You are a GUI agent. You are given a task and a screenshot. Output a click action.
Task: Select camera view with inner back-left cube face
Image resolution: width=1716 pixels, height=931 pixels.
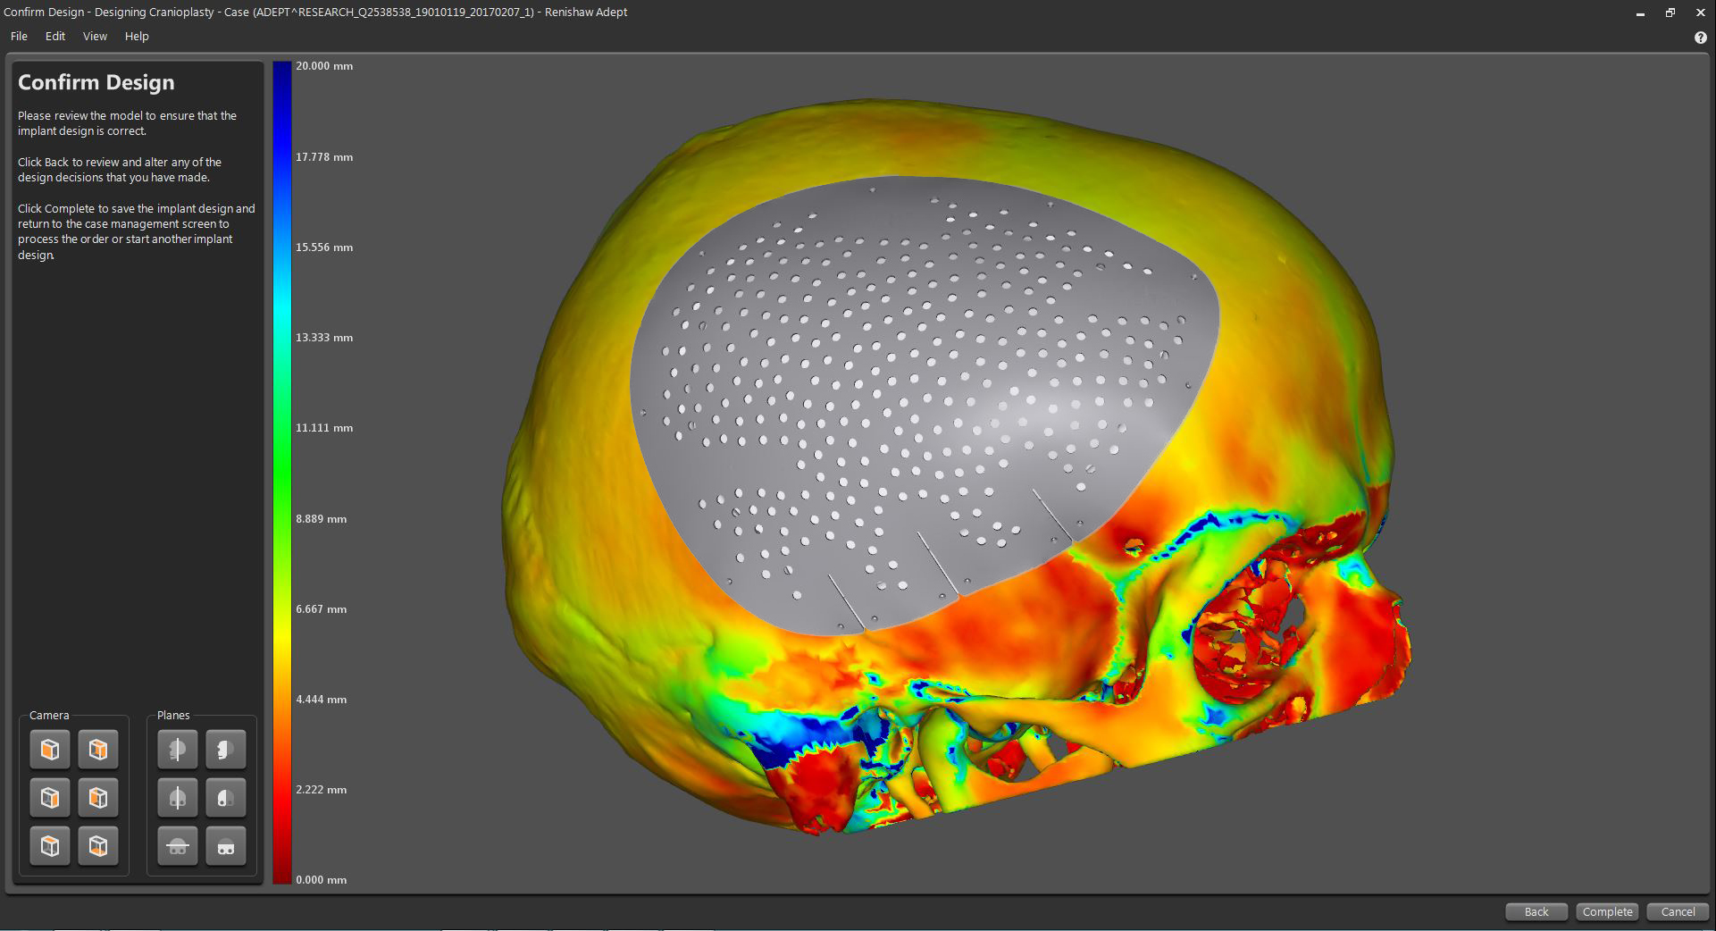(x=98, y=798)
